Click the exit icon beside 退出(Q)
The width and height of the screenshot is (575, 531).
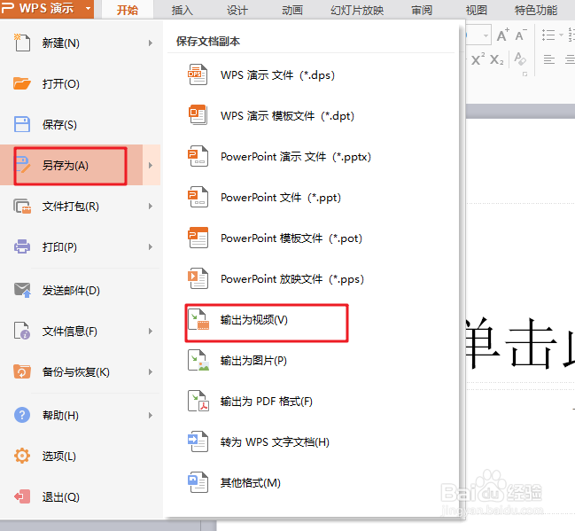(22, 497)
